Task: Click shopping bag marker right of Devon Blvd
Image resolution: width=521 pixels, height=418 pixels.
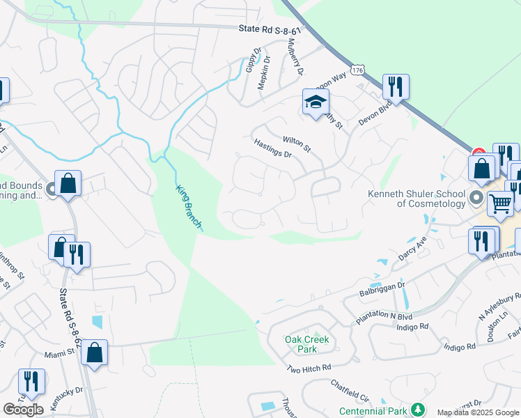Action: pyautogui.click(x=481, y=169)
